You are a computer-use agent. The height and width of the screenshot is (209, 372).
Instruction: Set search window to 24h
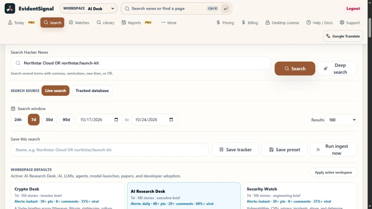coord(18,120)
